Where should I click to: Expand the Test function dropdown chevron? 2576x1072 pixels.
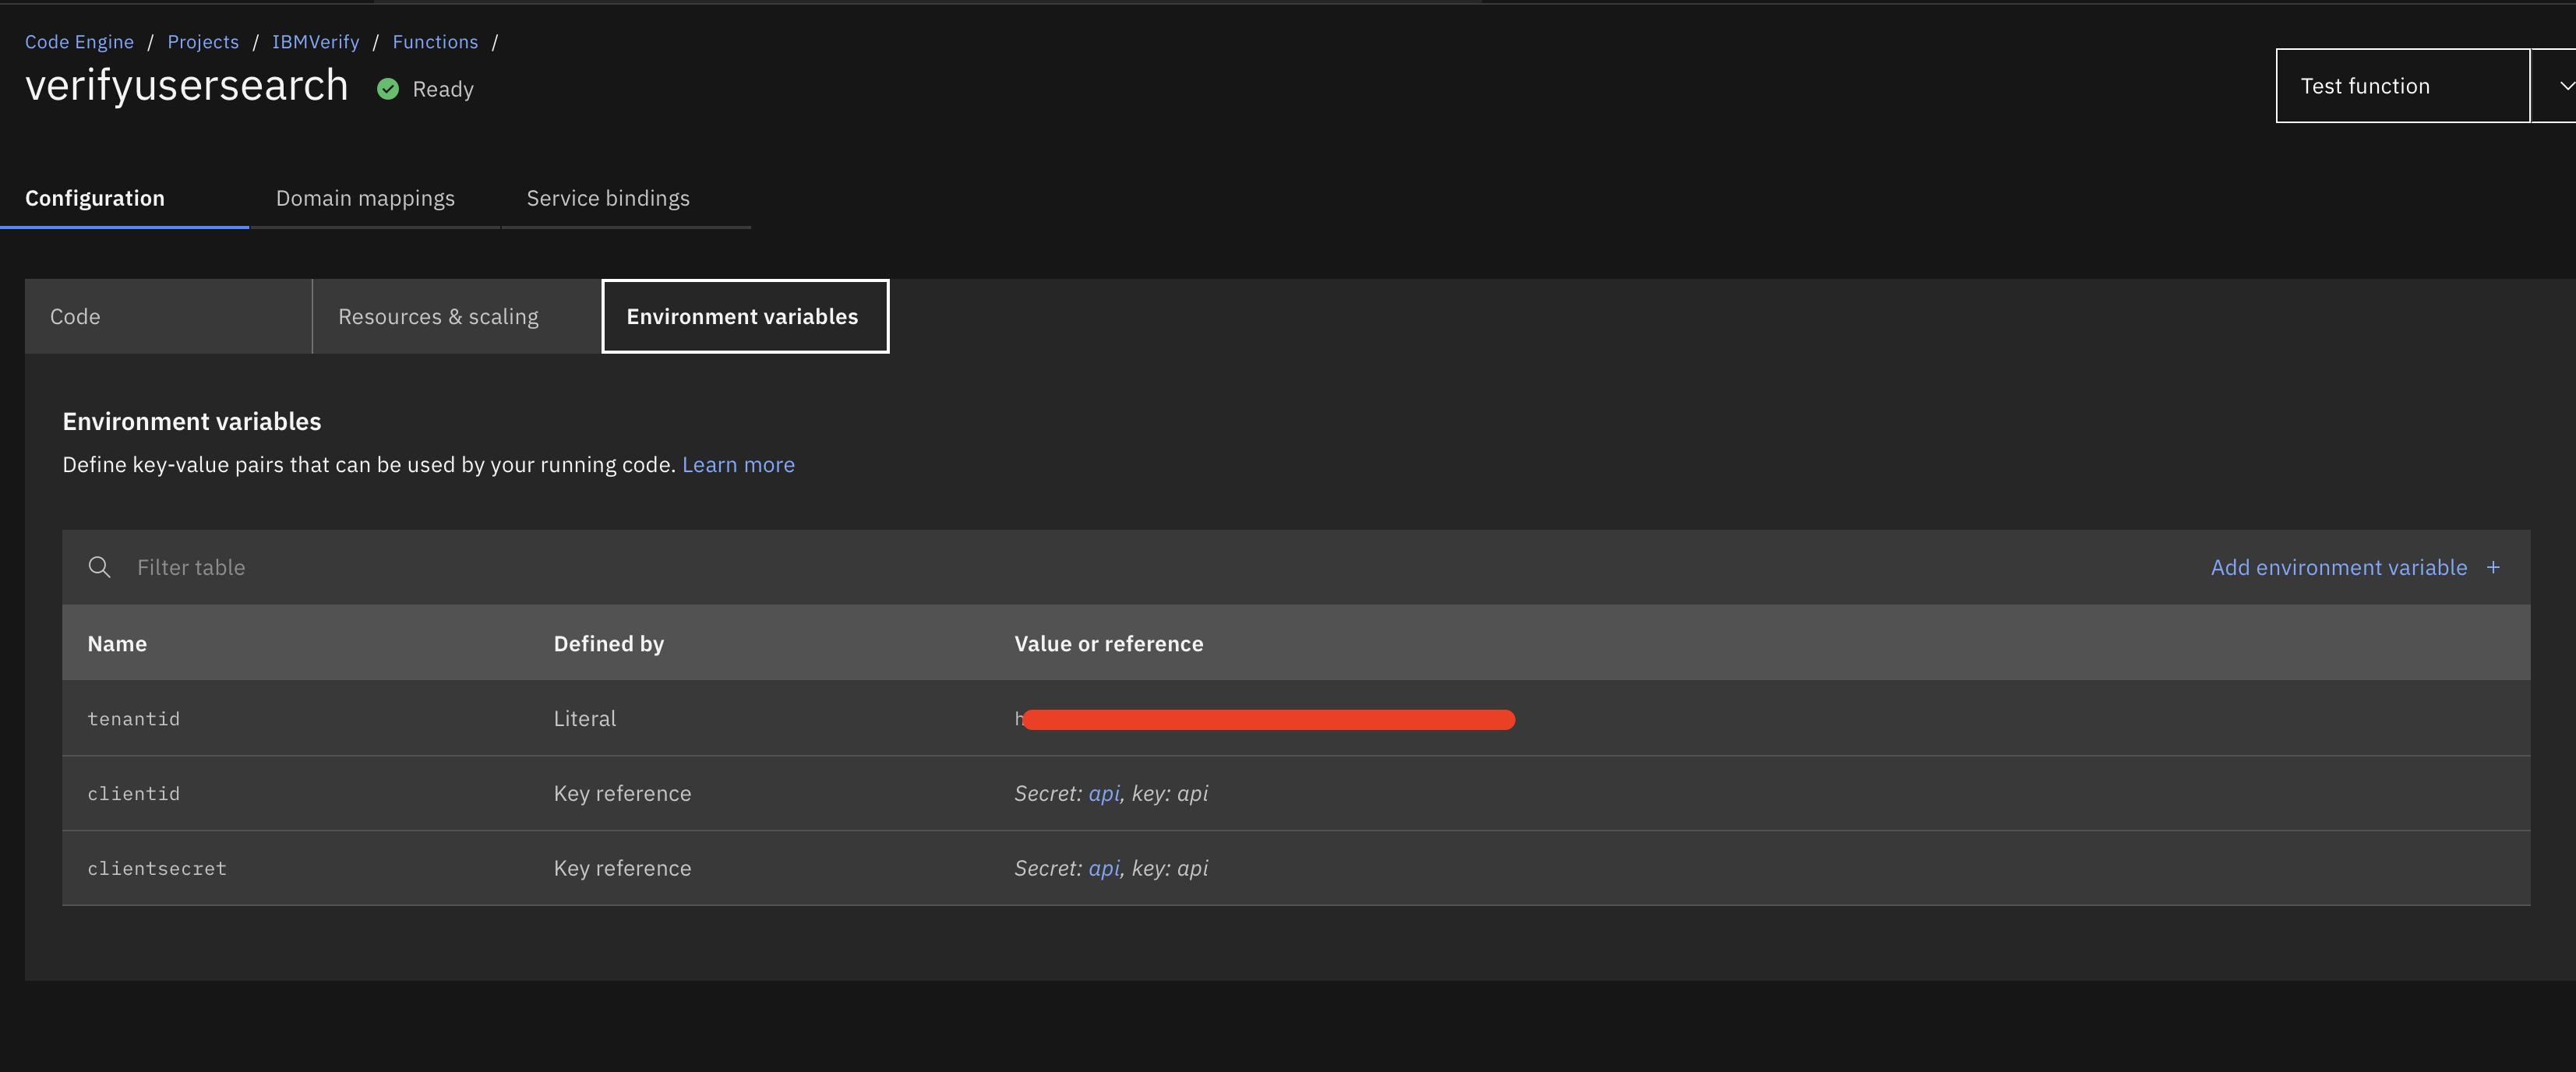point(2564,86)
